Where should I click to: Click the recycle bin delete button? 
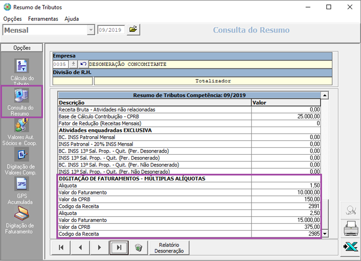pyautogui.click(x=138, y=247)
